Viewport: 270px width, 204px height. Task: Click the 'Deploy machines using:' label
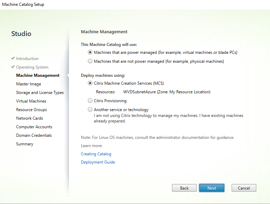[x=103, y=75]
